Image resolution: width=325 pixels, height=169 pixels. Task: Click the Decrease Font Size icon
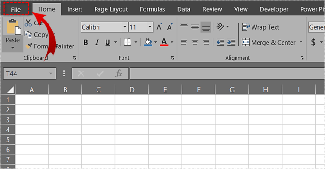click(x=170, y=27)
